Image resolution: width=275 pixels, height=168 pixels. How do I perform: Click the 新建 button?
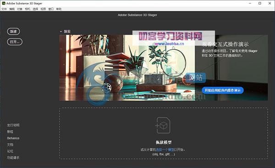point(13,31)
